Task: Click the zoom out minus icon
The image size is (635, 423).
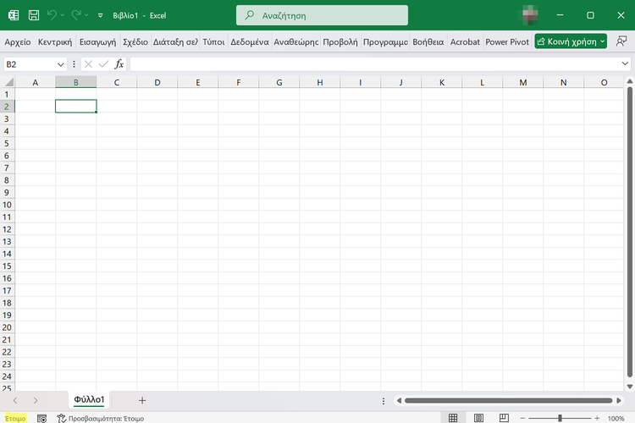Action: [x=522, y=418]
